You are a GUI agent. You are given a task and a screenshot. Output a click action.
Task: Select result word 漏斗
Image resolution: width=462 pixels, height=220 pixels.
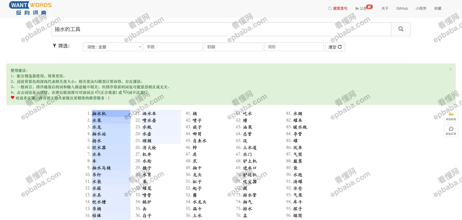(197, 209)
